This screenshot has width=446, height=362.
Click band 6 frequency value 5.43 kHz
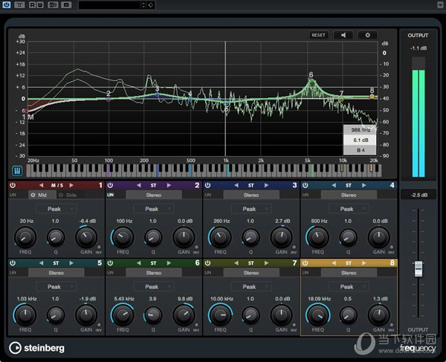[124, 299]
